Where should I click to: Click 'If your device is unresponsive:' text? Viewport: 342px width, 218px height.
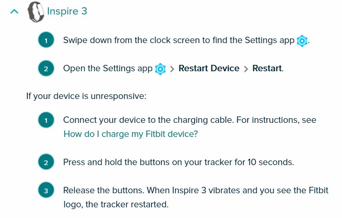86,96
